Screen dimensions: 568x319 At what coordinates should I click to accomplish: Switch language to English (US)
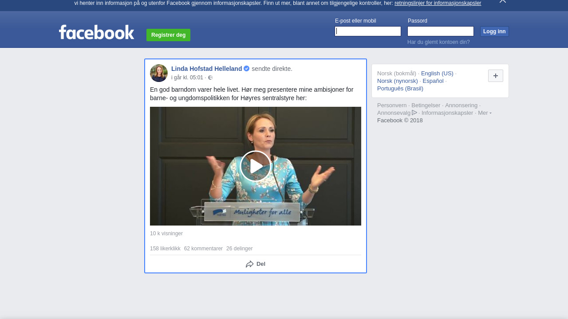(x=437, y=74)
